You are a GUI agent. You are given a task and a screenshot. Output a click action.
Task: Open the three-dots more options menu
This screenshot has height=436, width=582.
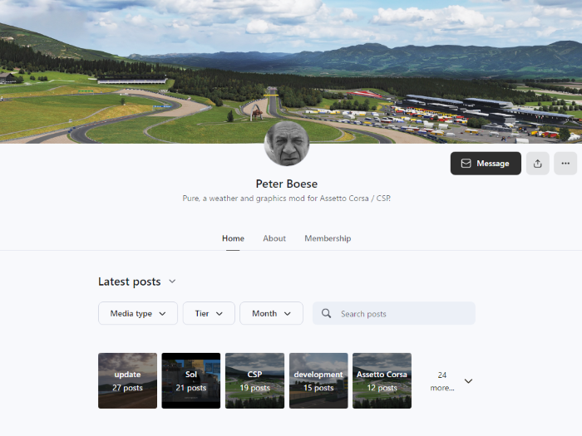pos(565,164)
